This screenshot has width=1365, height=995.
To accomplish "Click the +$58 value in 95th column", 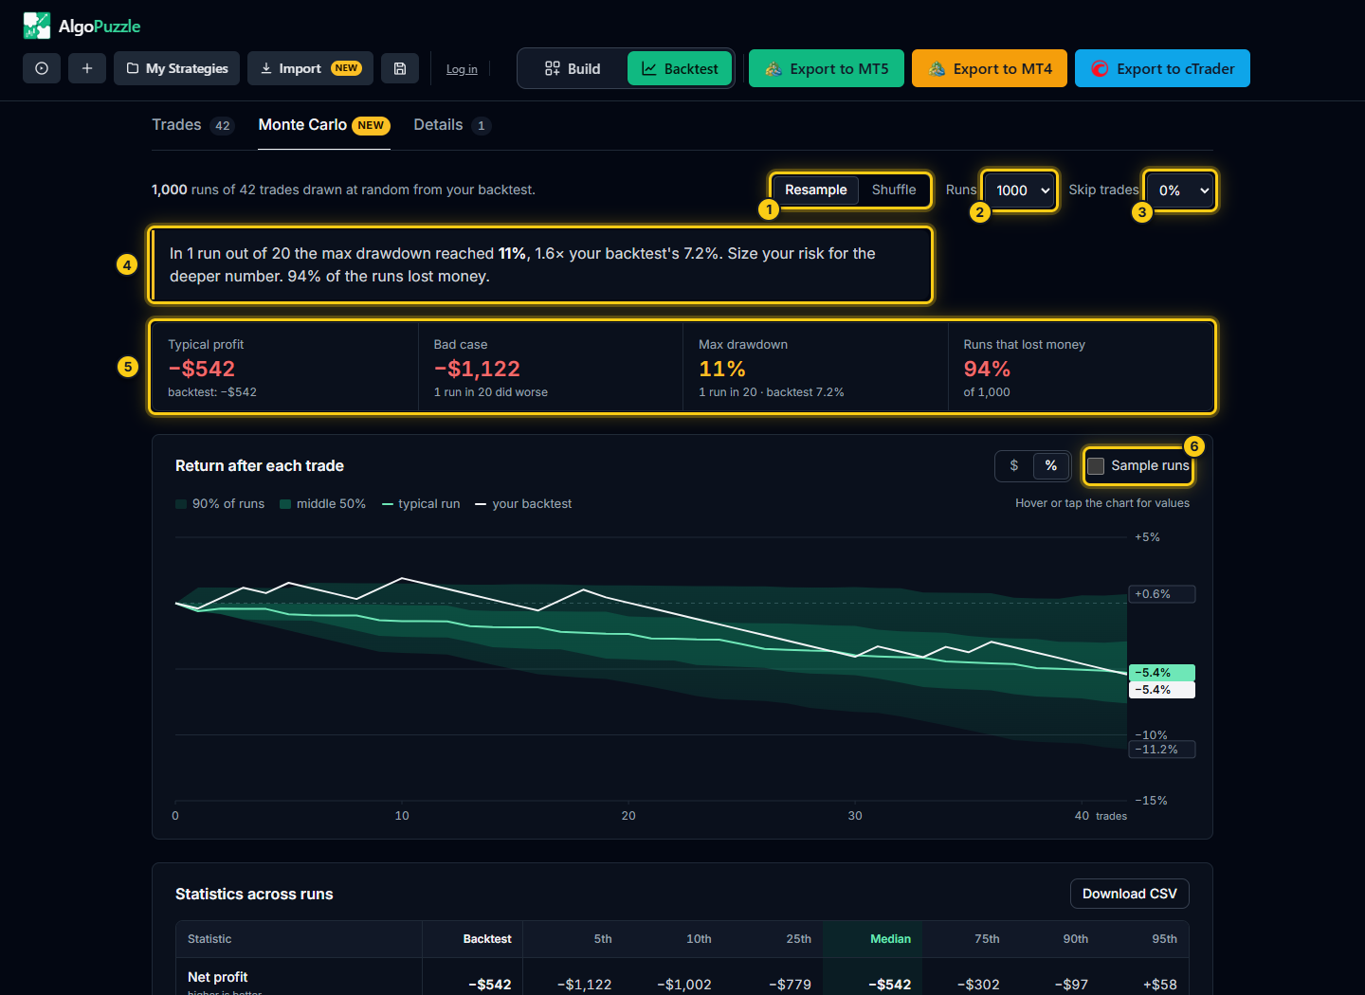I will [x=1160, y=985].
